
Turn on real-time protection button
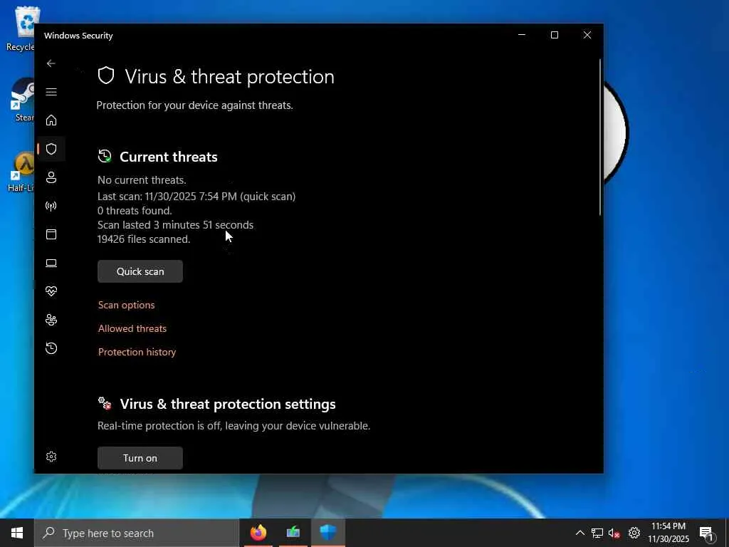point(140,458)
